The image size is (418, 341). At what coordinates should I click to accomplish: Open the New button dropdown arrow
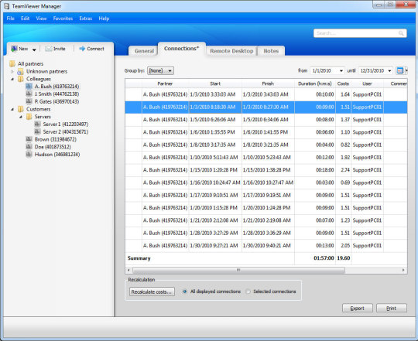pyautogui.click(x=34, y=49)
